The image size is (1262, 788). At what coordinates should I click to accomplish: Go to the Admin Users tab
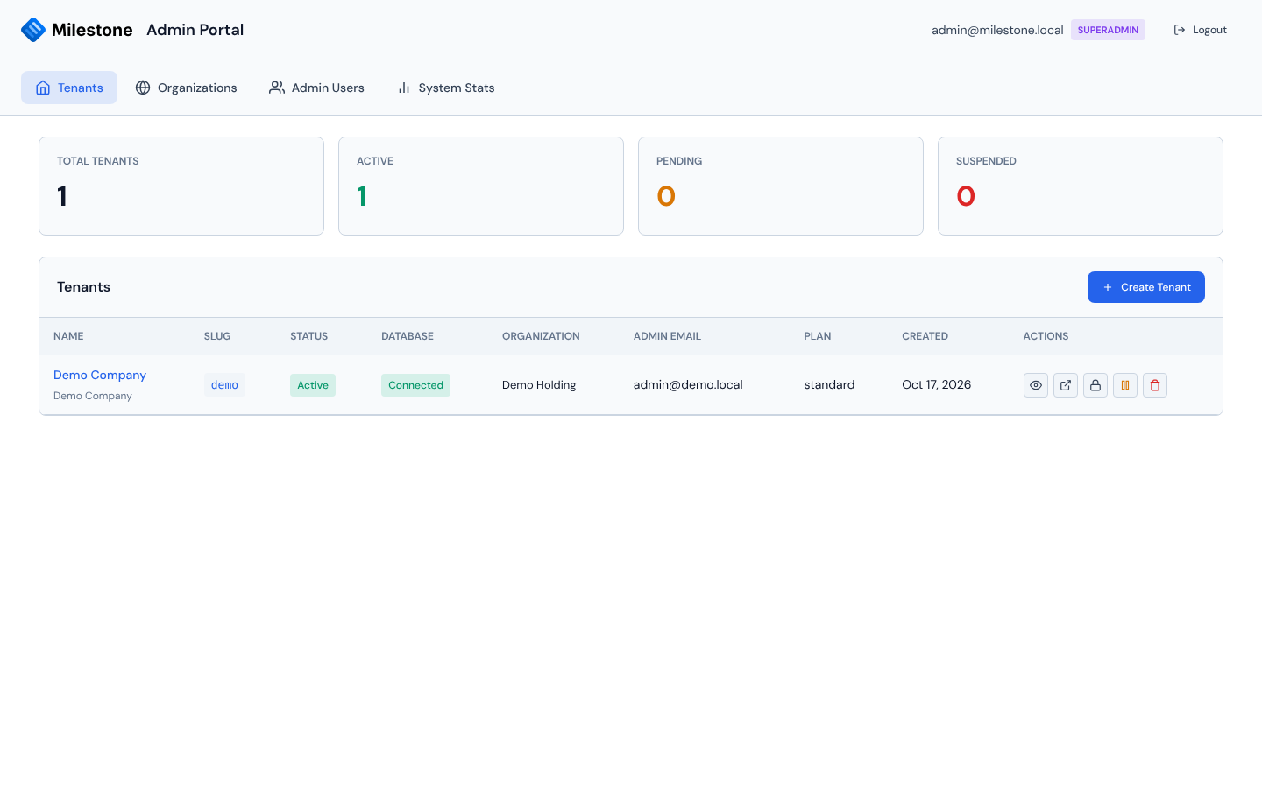click(316, 88)
